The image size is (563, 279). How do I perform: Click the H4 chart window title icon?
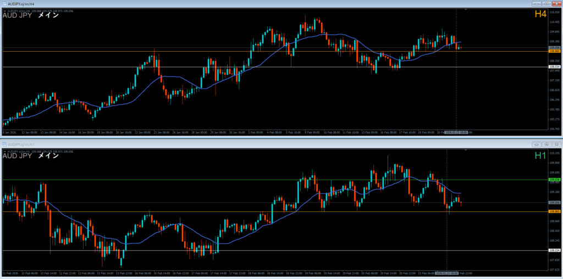4,4
